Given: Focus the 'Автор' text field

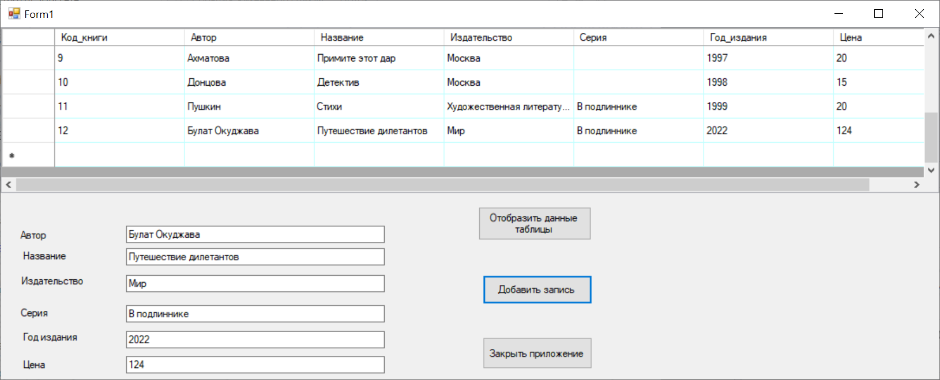Looking at the screenshot, I should (x=255, y=234).
